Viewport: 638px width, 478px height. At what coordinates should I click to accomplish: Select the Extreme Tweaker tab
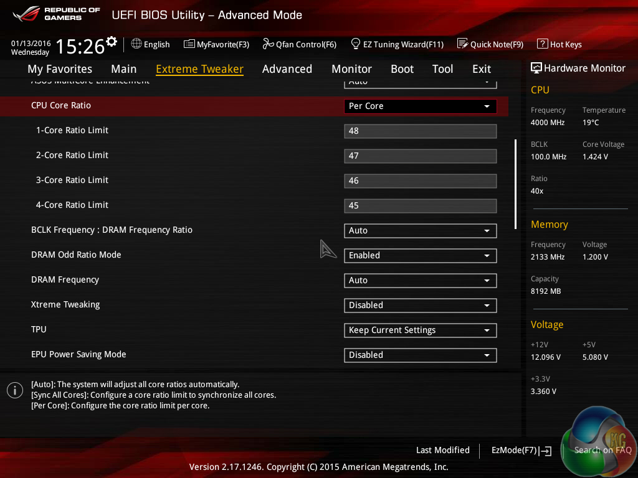[x=199, y=69]
